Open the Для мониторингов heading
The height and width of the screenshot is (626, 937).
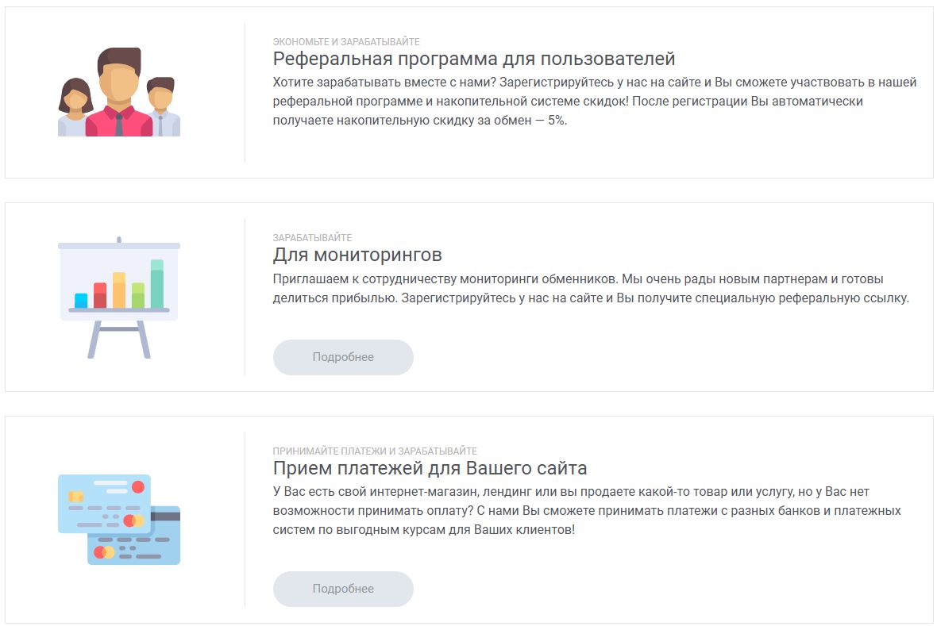(357, 255)
